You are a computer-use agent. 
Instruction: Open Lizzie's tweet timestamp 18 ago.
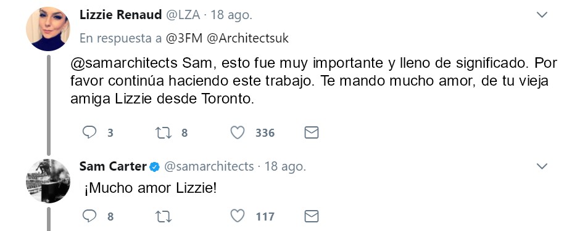[231, 15]
